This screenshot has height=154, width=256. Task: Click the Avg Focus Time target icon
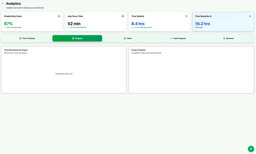123,16
